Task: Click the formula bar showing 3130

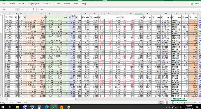Action: 118,9
